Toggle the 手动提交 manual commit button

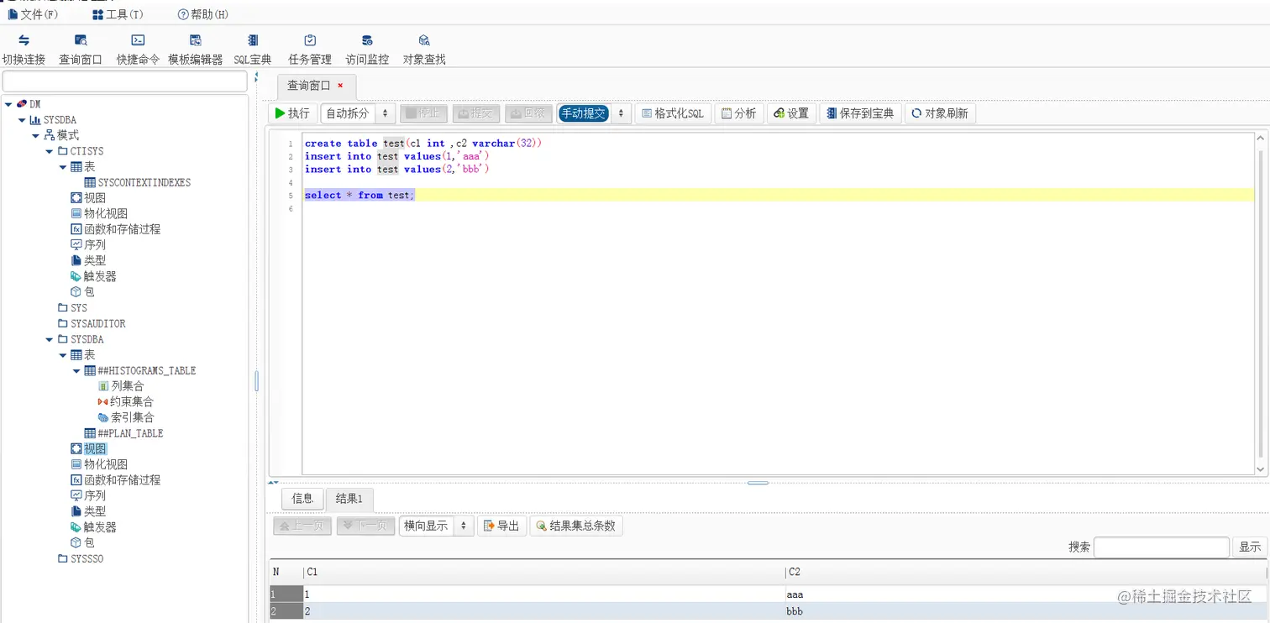click(x=583, y=113)
